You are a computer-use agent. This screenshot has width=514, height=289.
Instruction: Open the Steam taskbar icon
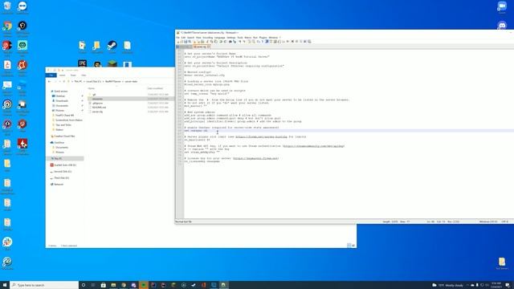pyautogui.click(x=194, y=285)
